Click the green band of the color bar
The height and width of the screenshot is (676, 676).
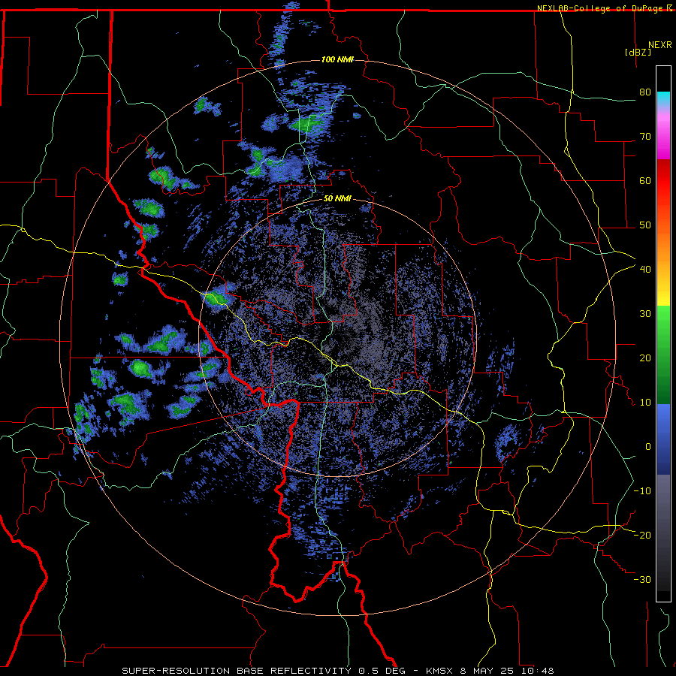coord(663,355)
